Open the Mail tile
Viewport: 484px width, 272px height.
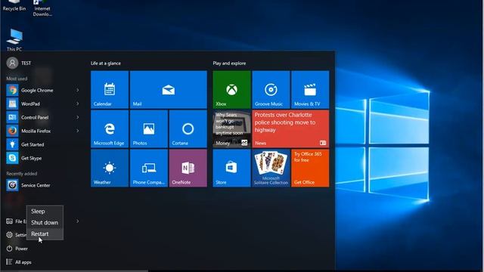[169, 90]
